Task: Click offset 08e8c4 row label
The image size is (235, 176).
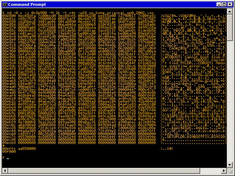Action: click(x=9, y=36)
